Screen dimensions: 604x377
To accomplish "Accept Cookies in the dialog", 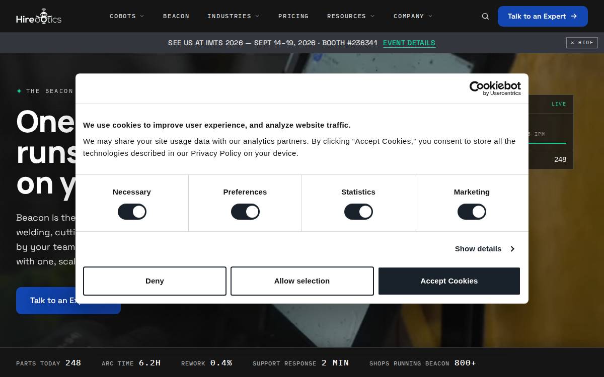I will coord(449,281).
